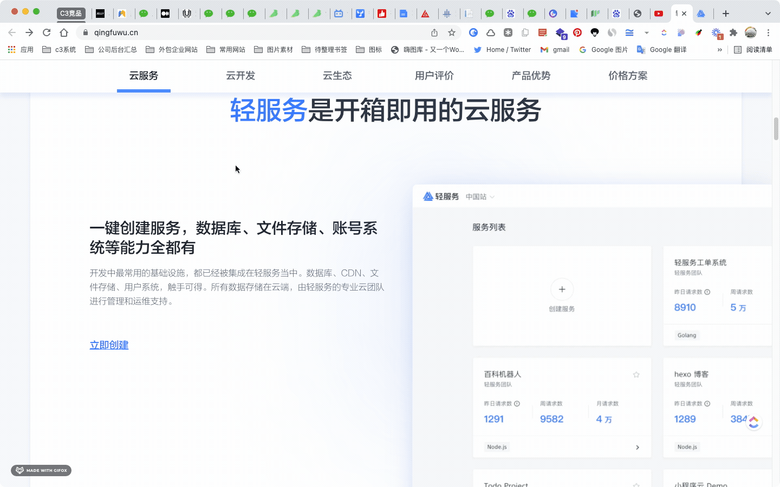Image resolution: width=780 pixels, height=487 pixels.
Task: Go back with the browser back arrow
Action: [x=12, y=32]
